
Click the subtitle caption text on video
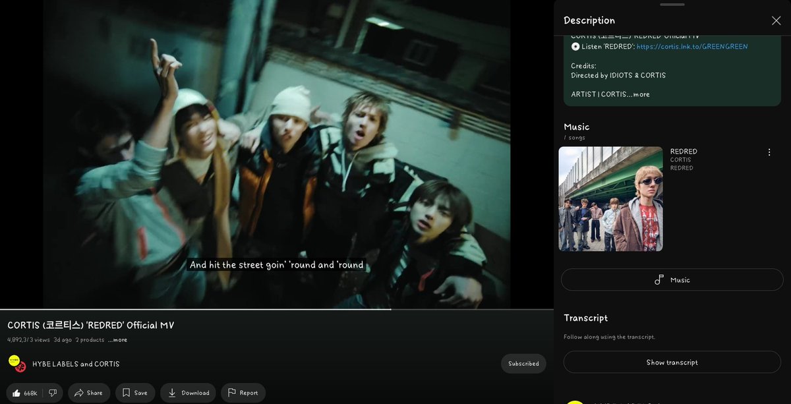(277, 265)
